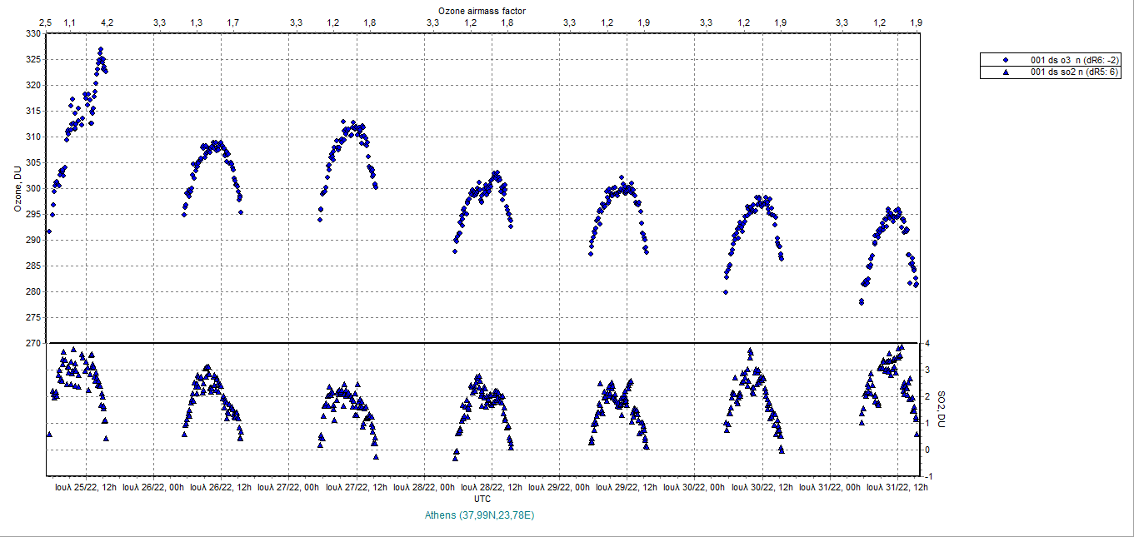
Task: Click the 'UTC' bottom axis title
Action: [x=482, y=499]
